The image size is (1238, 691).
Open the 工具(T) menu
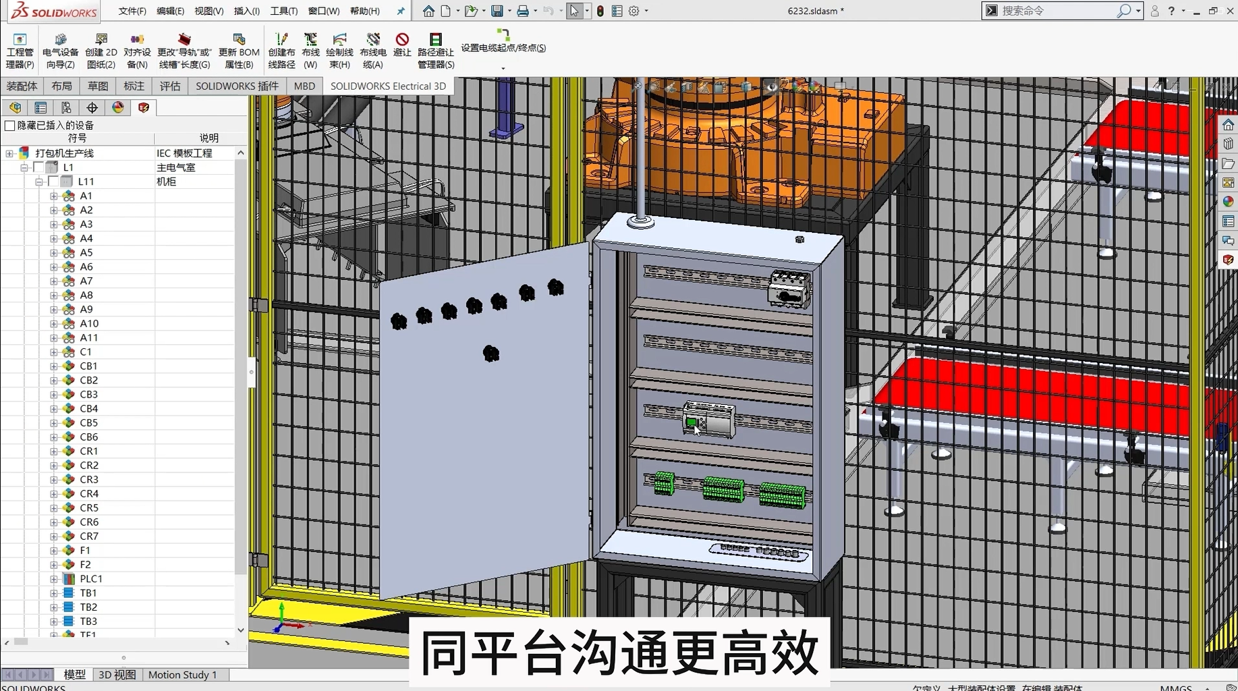point(283,11)
